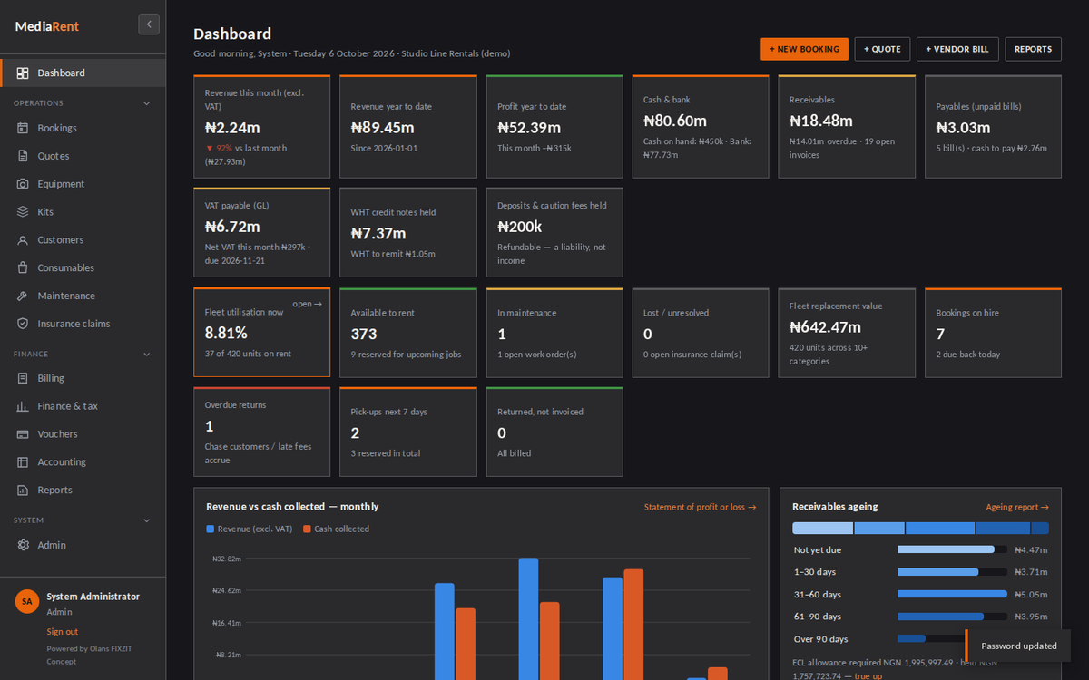Screen dimensions: 1089x680
Task: Click the Sign out link
Action: click(63, 632)
